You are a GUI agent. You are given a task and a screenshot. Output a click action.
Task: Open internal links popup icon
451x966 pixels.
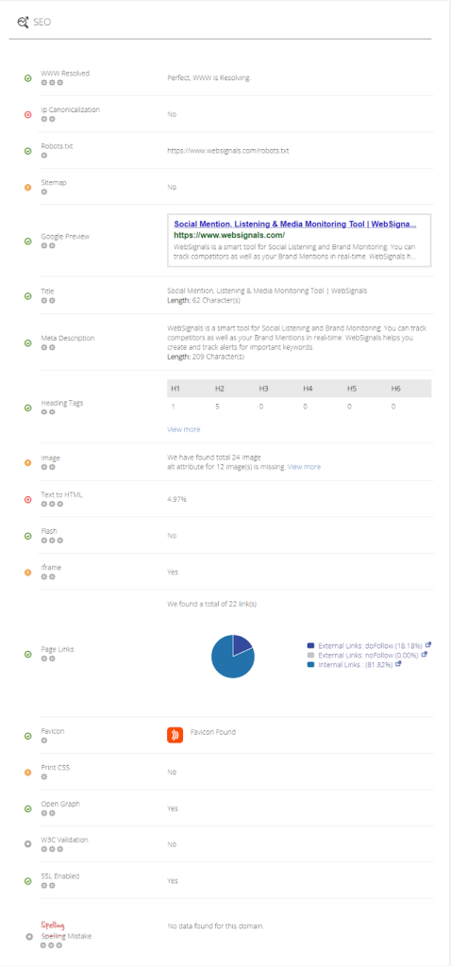click(398, 664)
